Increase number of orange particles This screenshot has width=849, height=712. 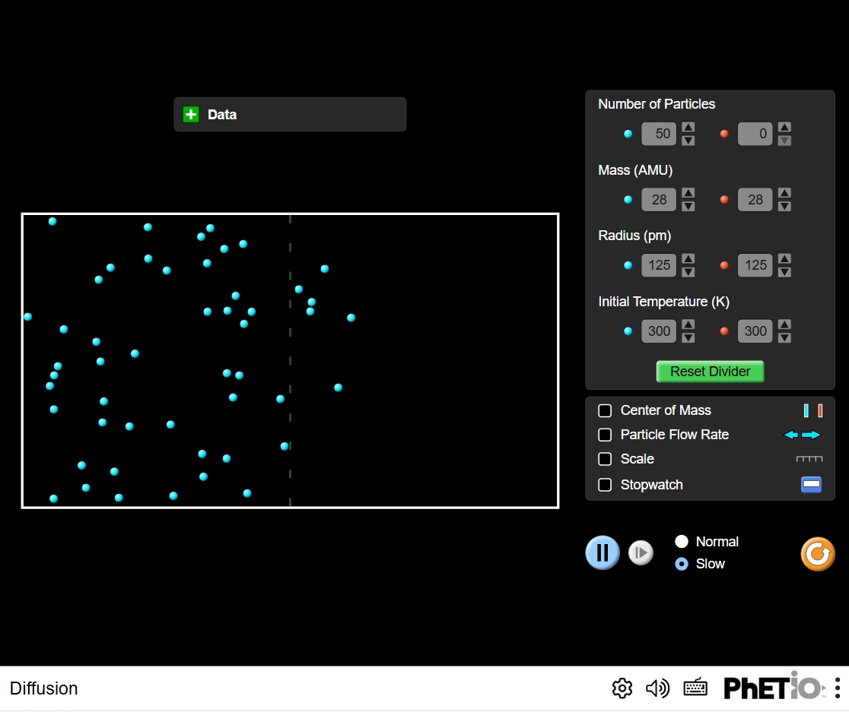784,128
